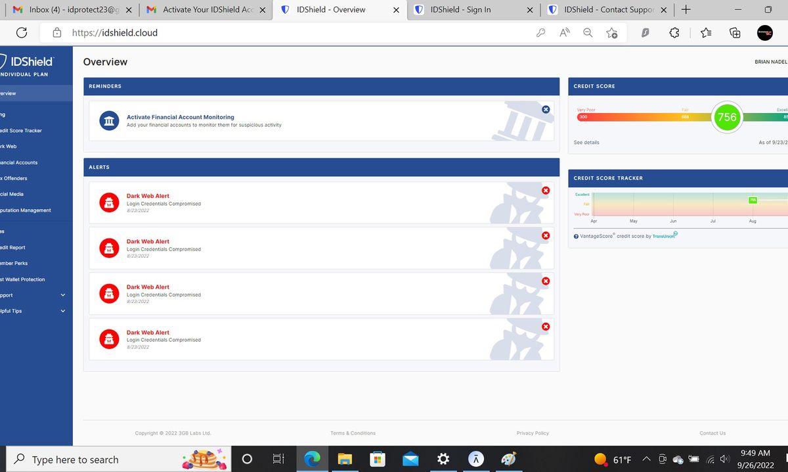Open Reputation Management in the sidebar

tap(25, 210)
